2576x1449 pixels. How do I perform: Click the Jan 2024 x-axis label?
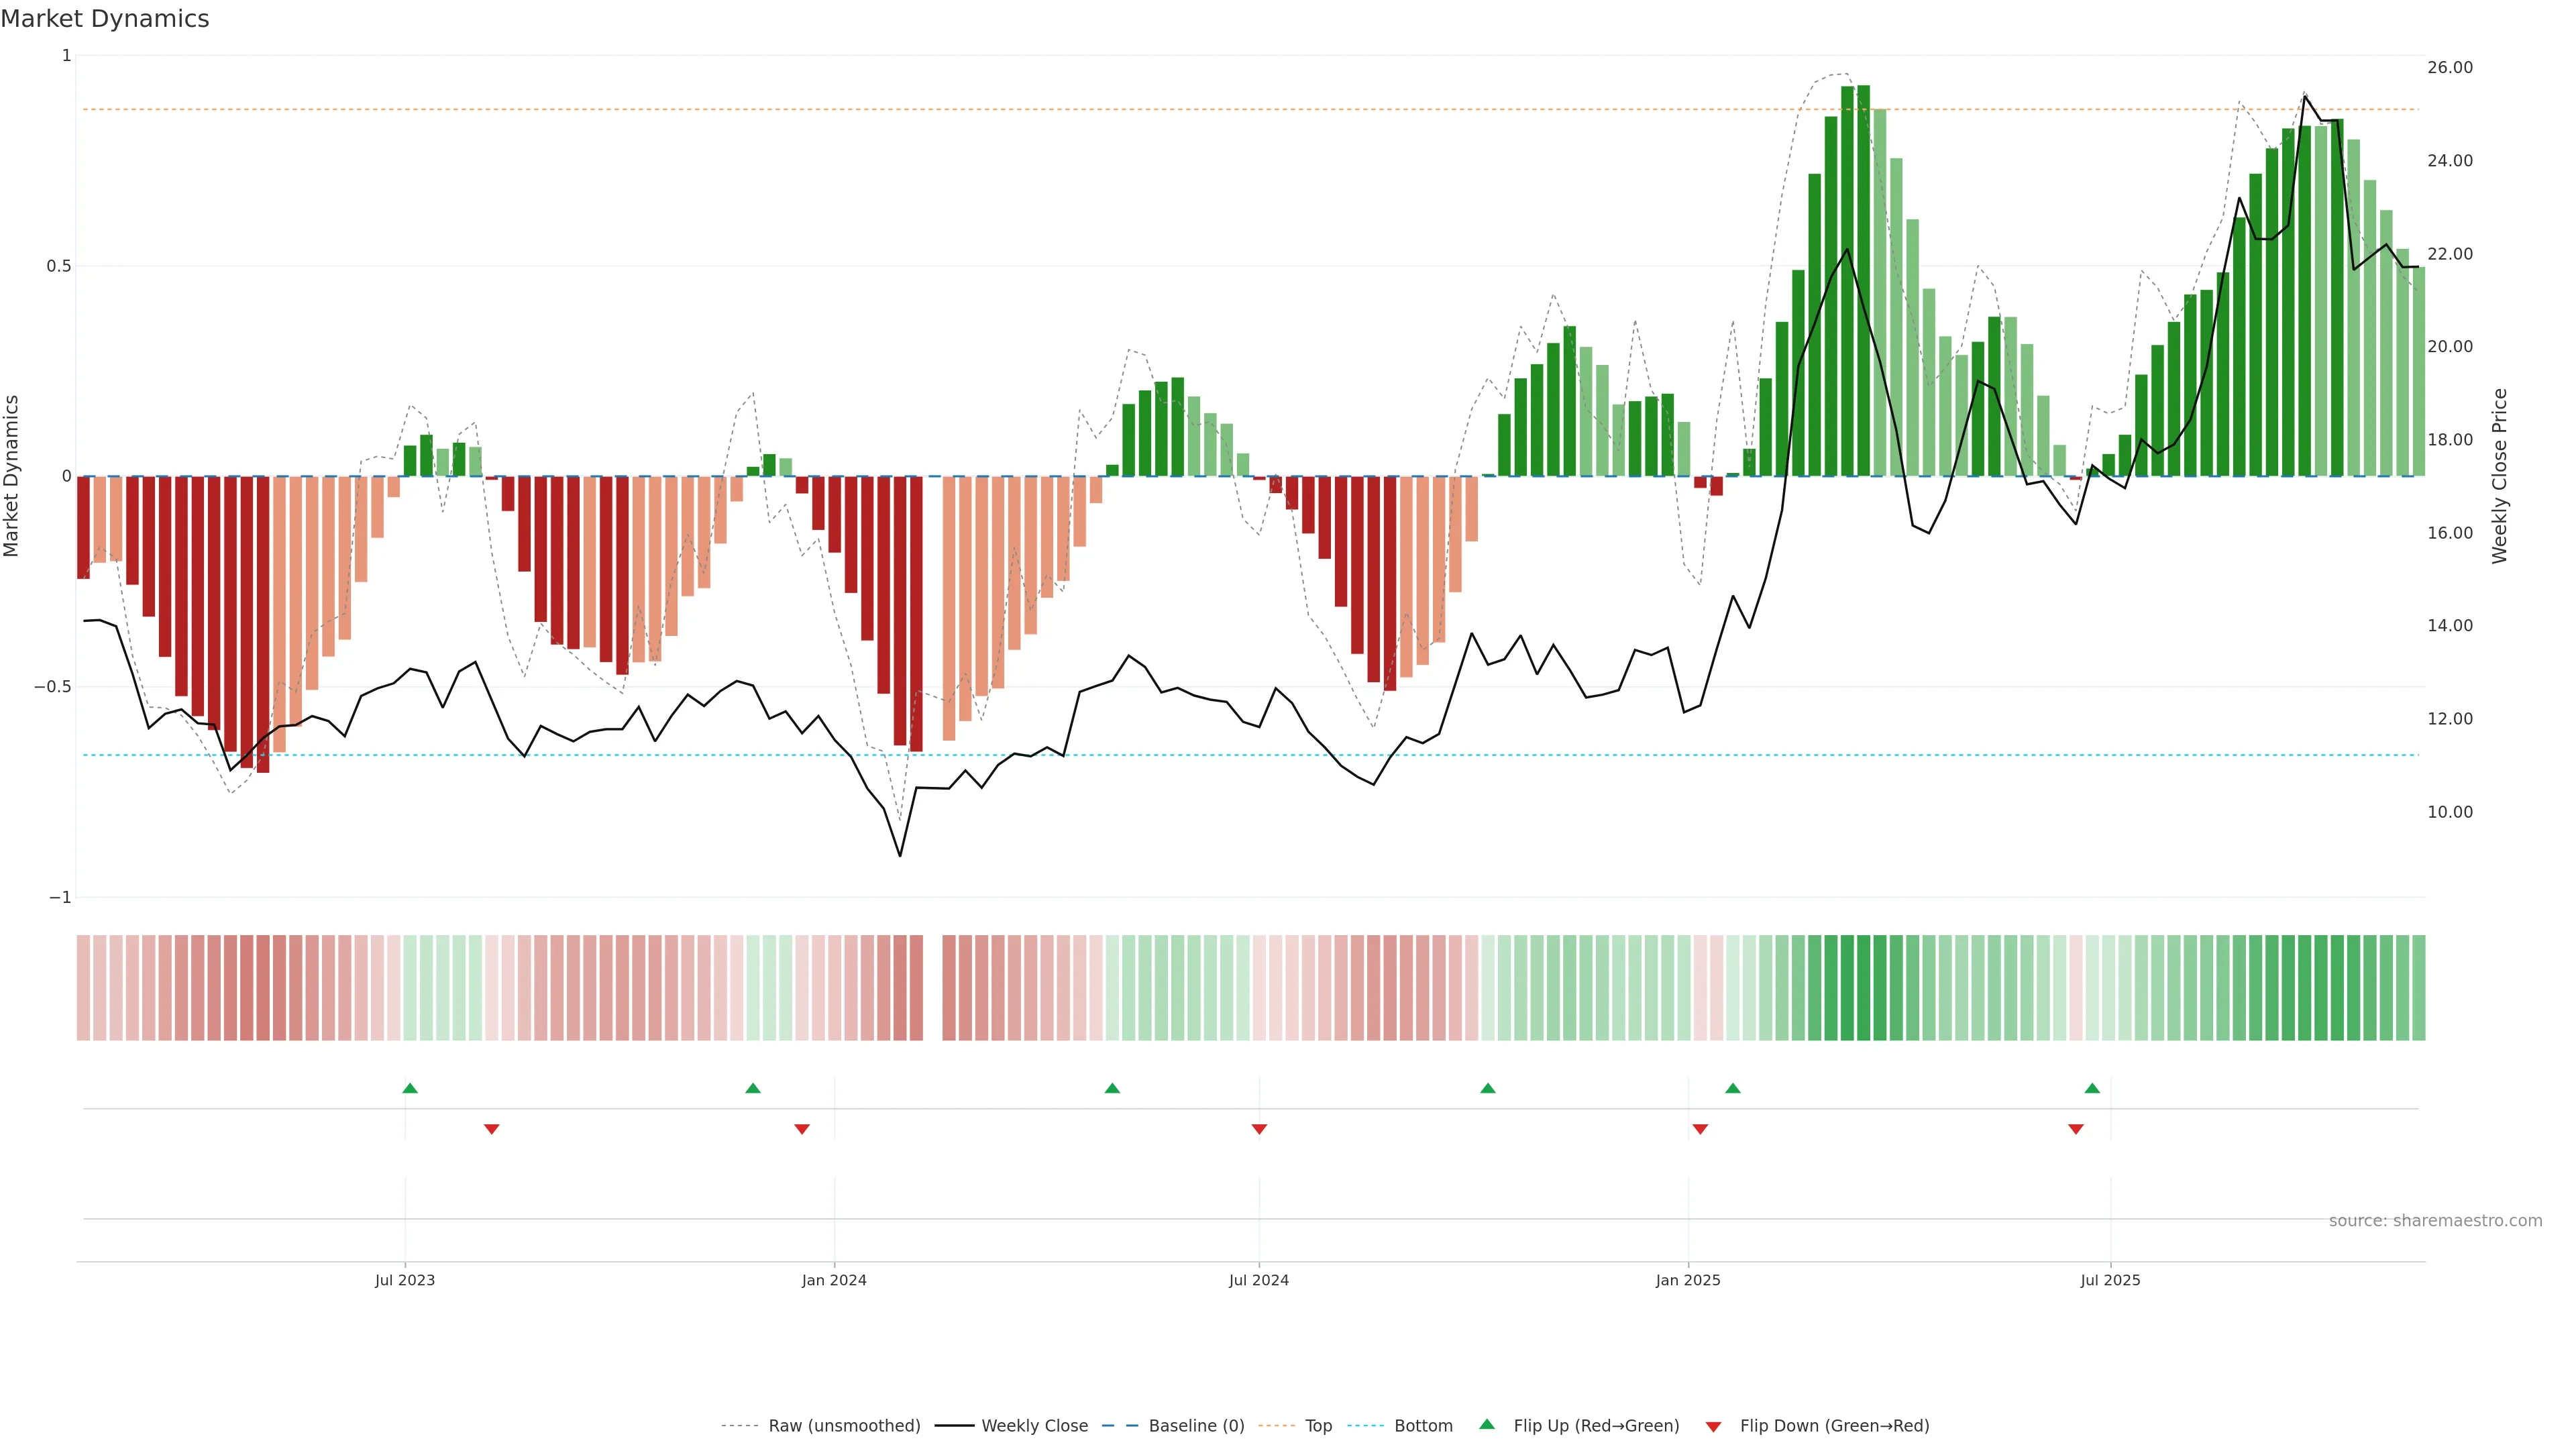[834, 1280]
